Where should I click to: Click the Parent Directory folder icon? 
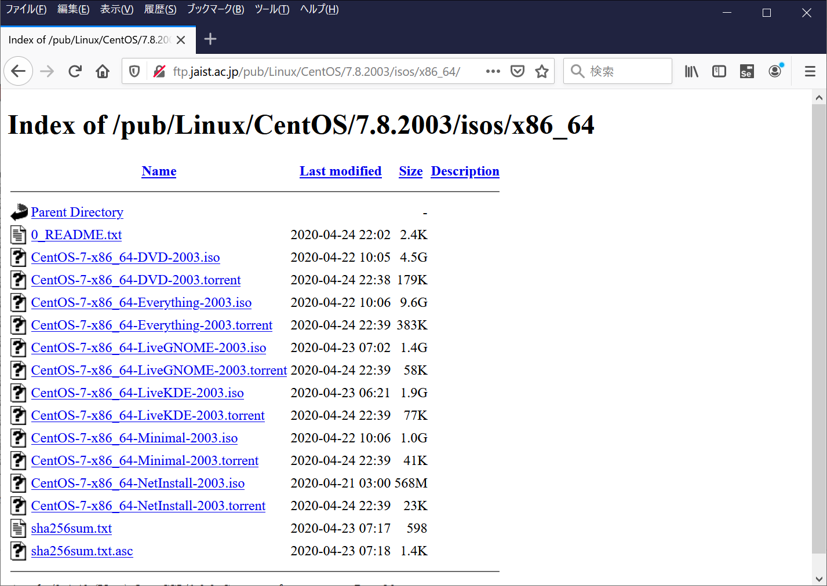pyautogui.click(x=19, y=212)
